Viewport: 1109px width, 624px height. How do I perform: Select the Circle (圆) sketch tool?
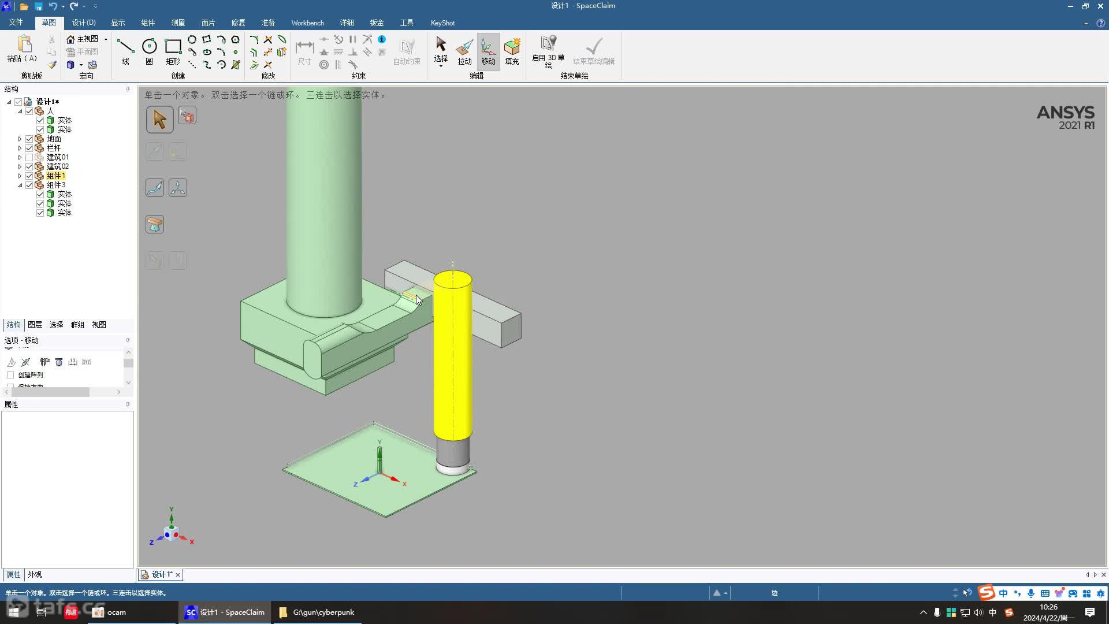click(x=149, y=51)
